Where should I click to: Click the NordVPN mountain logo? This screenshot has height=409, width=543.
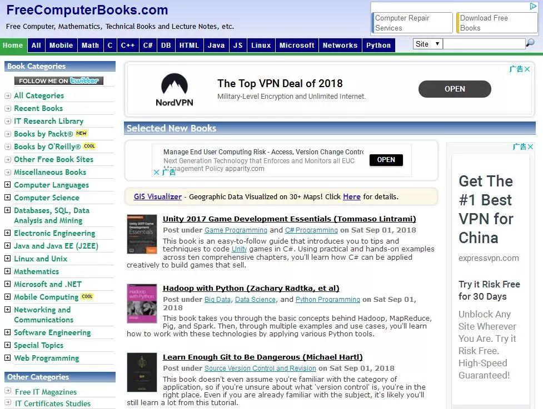[175, 84]
